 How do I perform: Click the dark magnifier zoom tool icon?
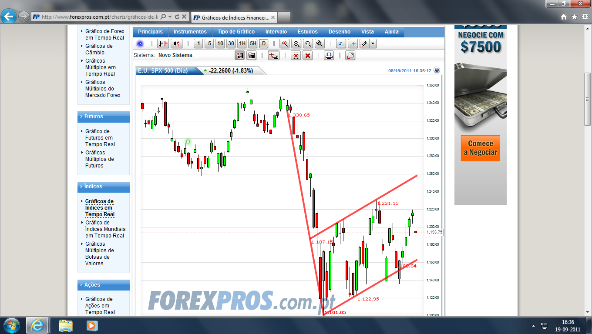[x=319, y=43]
